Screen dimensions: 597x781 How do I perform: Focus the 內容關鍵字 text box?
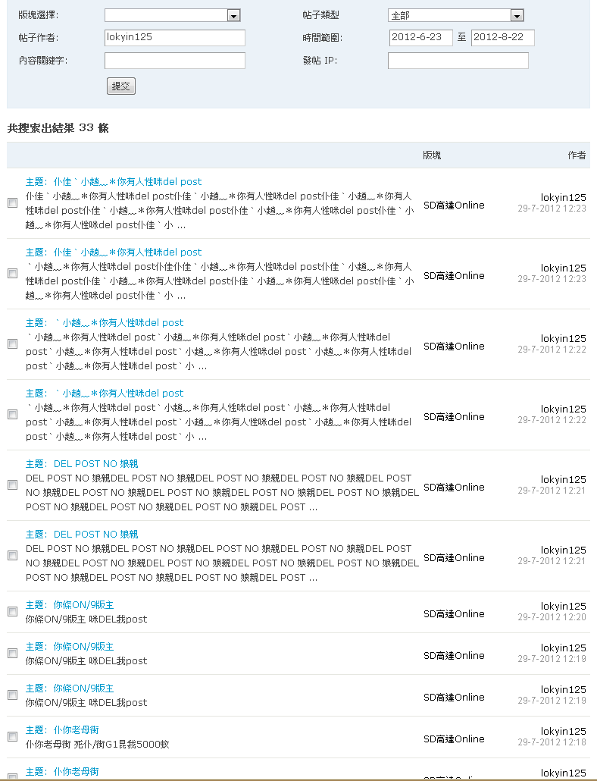coord(174,61)
